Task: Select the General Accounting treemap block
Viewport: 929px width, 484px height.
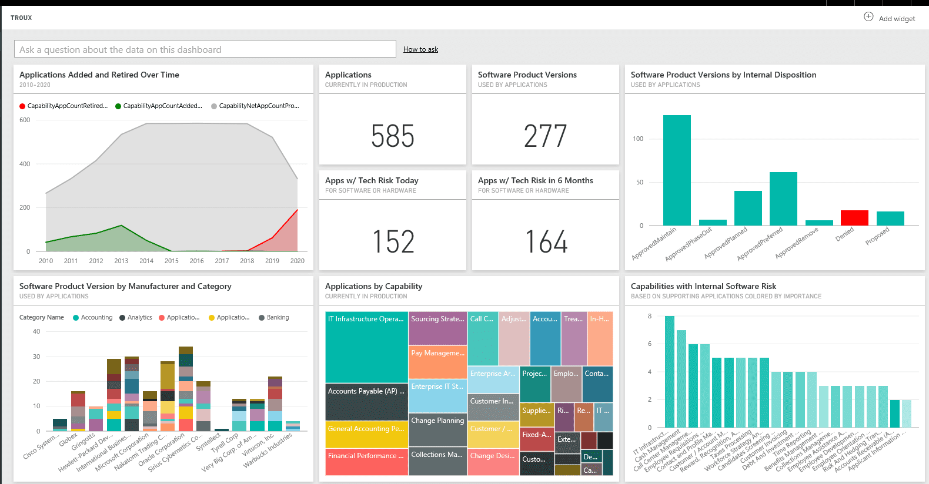Action: click(366, 435)
